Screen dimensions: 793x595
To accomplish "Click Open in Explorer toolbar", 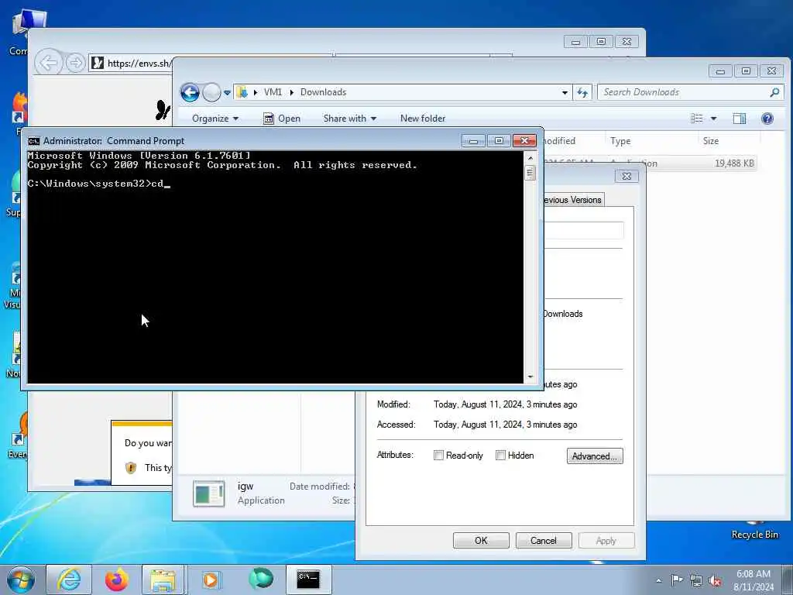I will pyautogui.click(x=282, y=119).
